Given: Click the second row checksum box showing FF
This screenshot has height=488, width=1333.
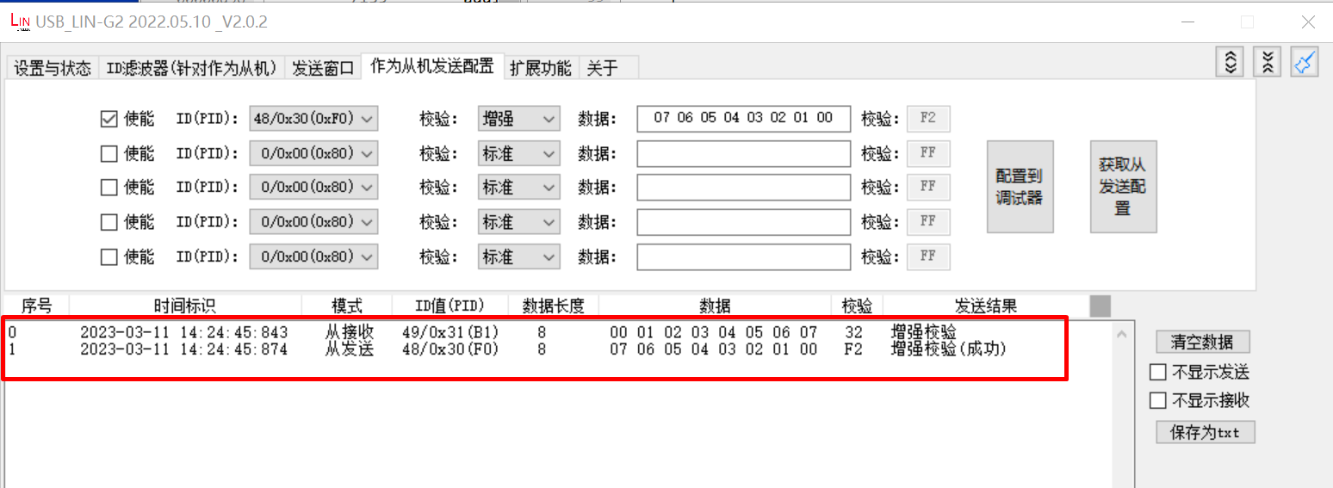Looking at the screenshot, I should click(x=928, y=153).
